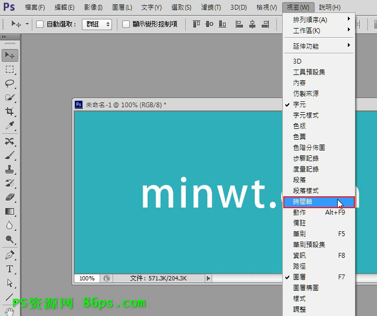Open the 選取(S) menu
377x316 pixels.
click(x=181, y=8)
